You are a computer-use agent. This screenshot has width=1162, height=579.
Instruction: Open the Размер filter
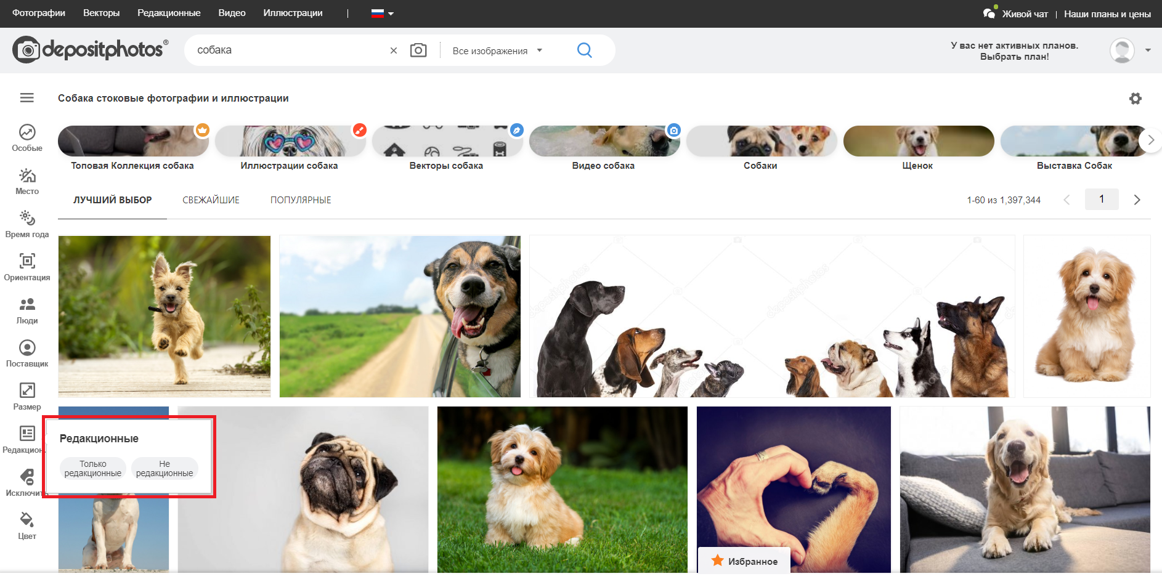[x=27, y=397]
